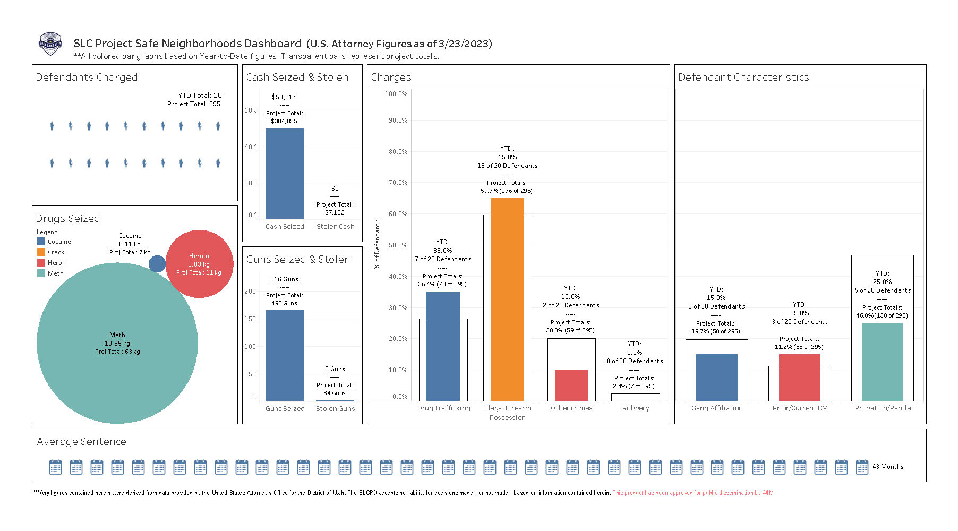Click the red Other crimes bar
Viewport: 958px width, 531px height.
pos(571,385)
